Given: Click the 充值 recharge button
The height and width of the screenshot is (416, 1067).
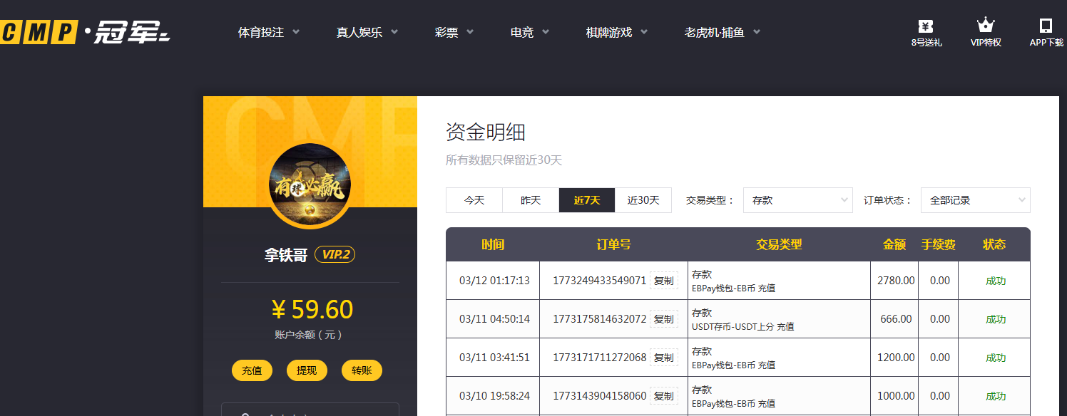Looking at the screenshot, I should pos(252,370).
